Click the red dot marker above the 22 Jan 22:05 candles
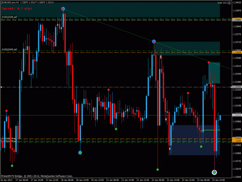 pos(188,93)
